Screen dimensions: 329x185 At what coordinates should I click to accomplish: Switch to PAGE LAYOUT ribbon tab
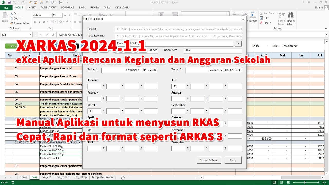[x=48, y=8]
